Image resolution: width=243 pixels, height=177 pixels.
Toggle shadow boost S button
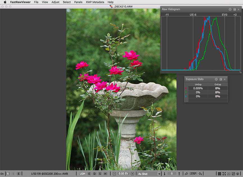coord(100,174)
